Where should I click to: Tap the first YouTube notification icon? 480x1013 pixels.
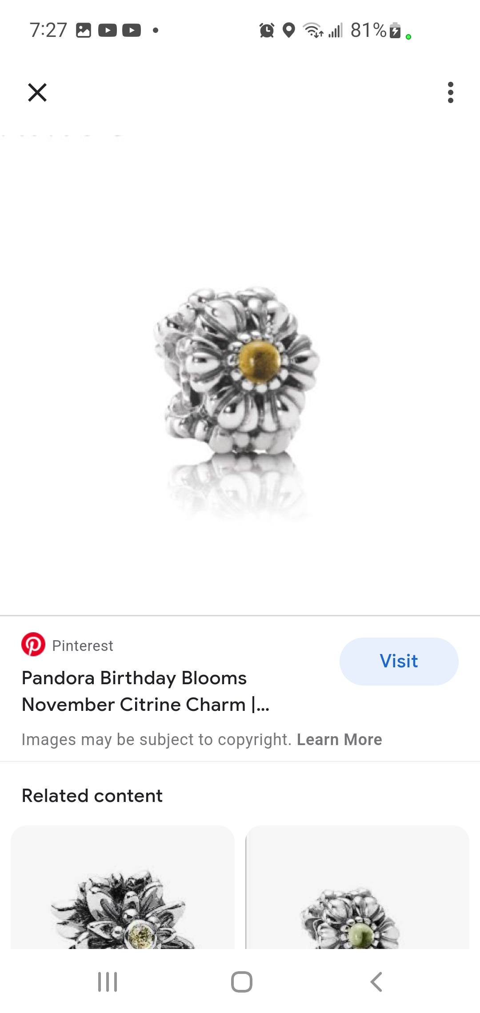tap(108, 30)
